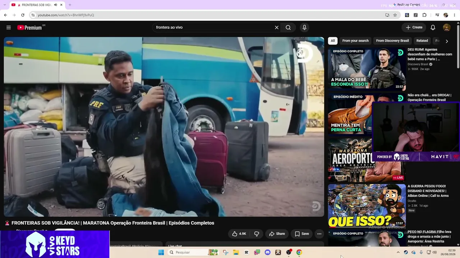Open the Maratona Aeroporto live thumbnail
Screen dimensions: 460x258
350,159
